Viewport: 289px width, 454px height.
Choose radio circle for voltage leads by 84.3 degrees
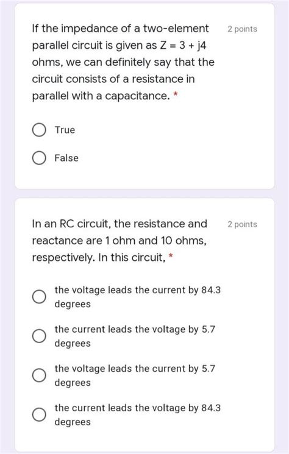pos(39,297)
